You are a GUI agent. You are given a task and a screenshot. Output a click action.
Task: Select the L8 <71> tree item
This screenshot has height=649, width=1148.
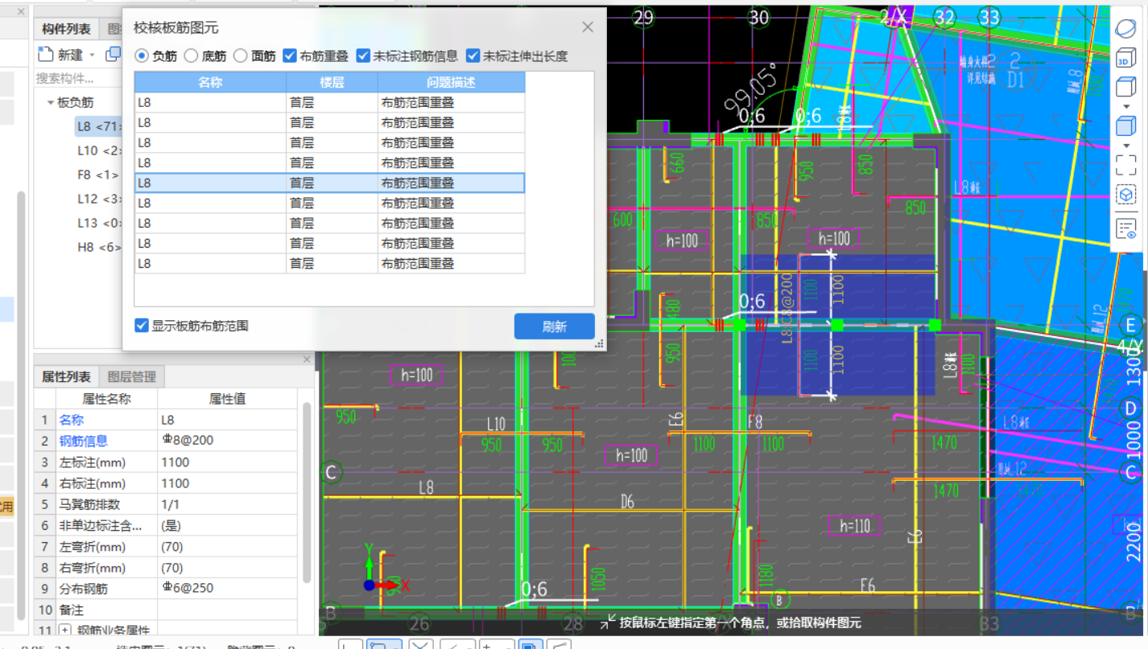click(x=98, y=126)
